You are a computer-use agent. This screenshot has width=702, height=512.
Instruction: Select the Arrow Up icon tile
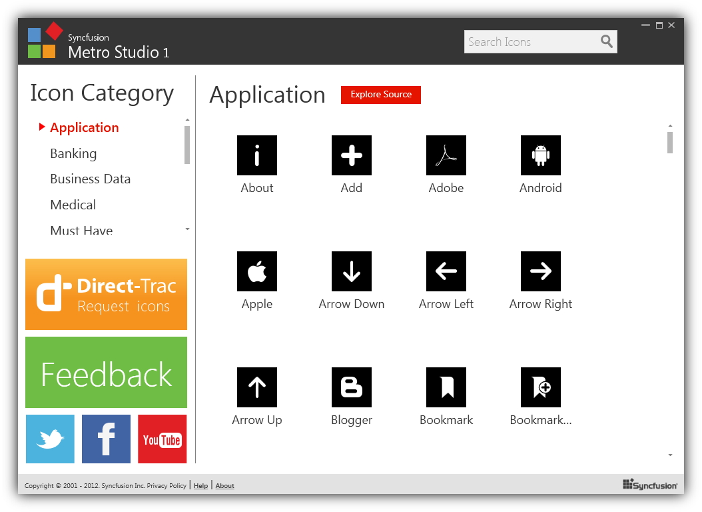pos(257,387)
